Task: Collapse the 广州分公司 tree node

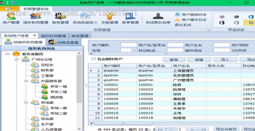Action: pyautogui.click(x=16, y=59)
